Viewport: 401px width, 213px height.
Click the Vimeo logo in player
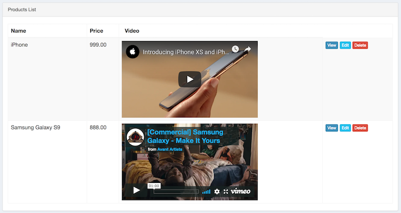(x=241, y=191)
